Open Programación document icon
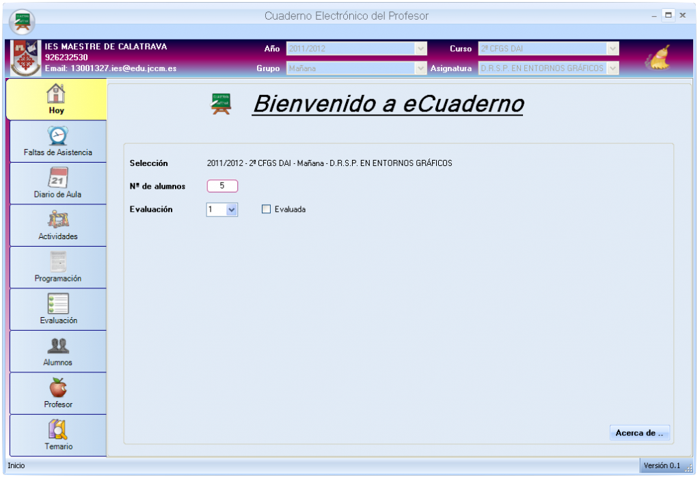This screenshot has width=700, height=479. coord(58,262)
